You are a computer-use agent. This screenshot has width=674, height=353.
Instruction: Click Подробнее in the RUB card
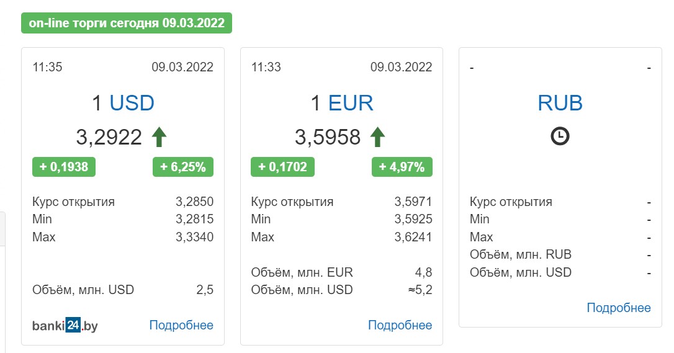619,308
